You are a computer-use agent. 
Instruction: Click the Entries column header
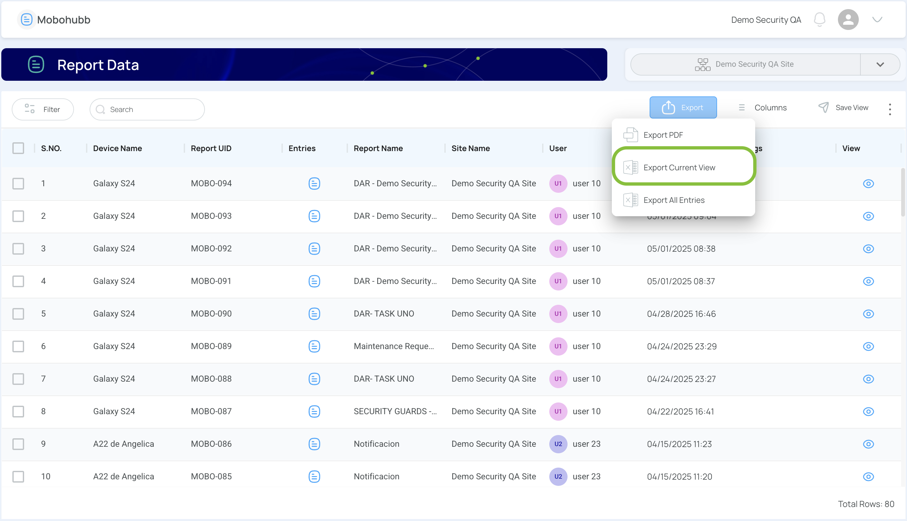(302, 148)
